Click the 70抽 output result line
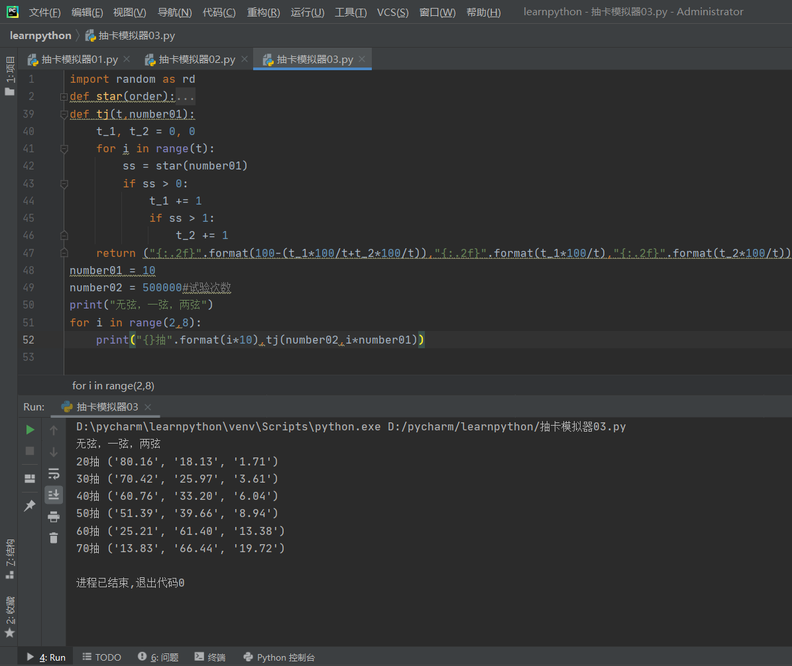The height and width of the screenshot is (666, 792). click(x=180, y=548)
